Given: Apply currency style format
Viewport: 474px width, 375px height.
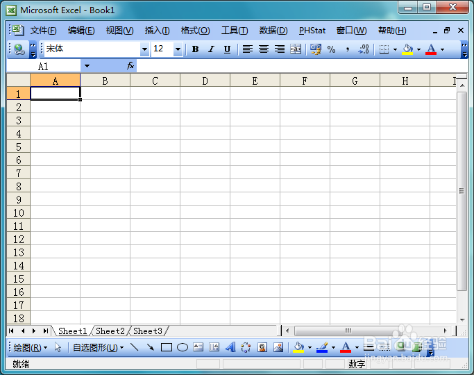Looking at the screenshot, I should coord(316,49).
